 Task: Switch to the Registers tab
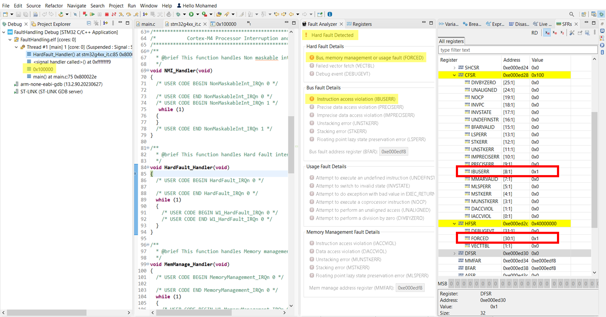point(362,24)
